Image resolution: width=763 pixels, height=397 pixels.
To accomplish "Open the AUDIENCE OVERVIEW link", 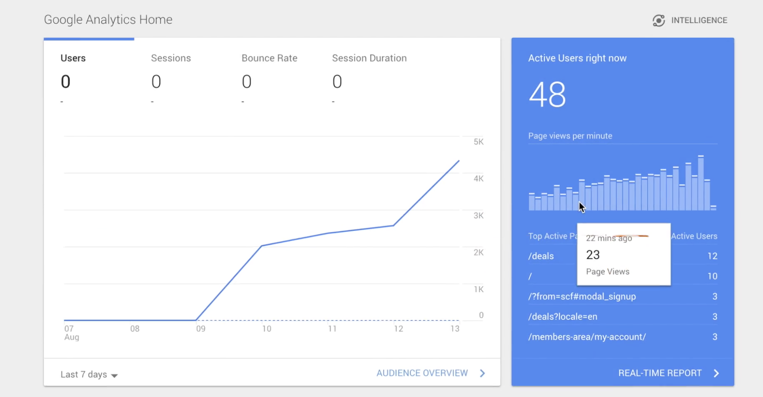I will [x=422, y=373].
